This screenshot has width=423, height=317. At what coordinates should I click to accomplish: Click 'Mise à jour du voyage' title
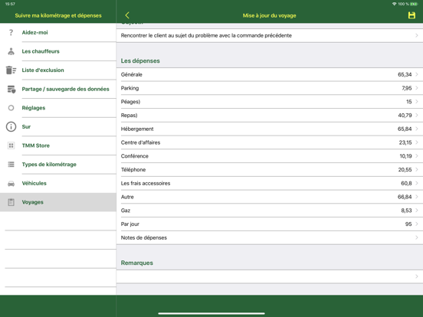pyautogui.click(x=269, y=15)
